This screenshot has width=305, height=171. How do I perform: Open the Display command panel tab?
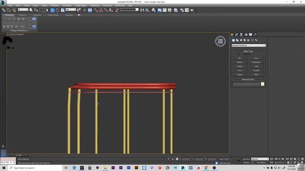coord(251,35)
